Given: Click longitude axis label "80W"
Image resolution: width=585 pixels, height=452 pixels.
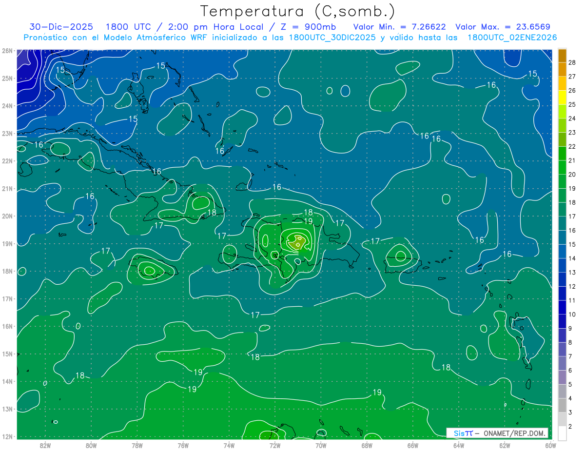Looking at the screenshot, I should click(91, 446).
